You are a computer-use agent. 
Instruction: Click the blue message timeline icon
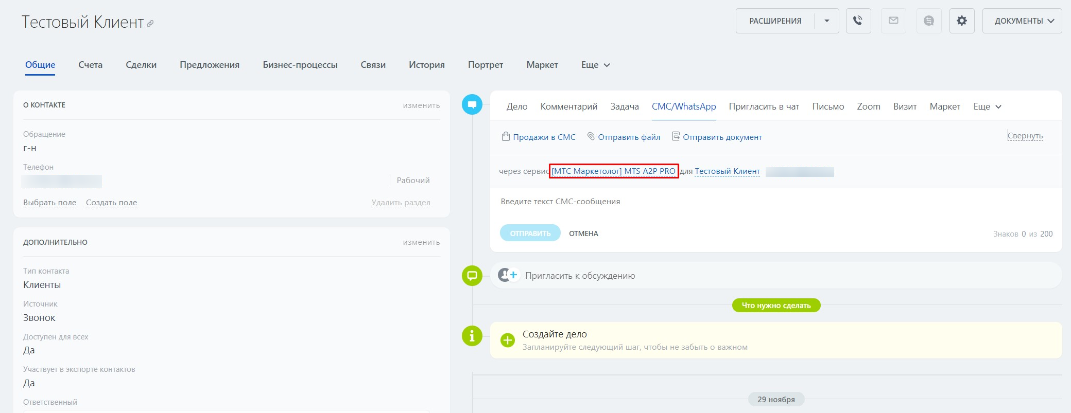pos(472,104)
